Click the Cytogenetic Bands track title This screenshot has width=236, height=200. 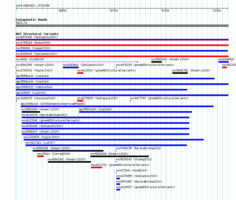pyautogui.click(x=32, y=20)
